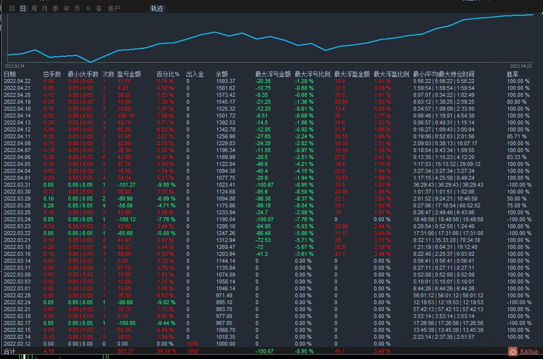543x359 pixels.
Task: Click the balance value 895.10
Action: click(224, 303)
